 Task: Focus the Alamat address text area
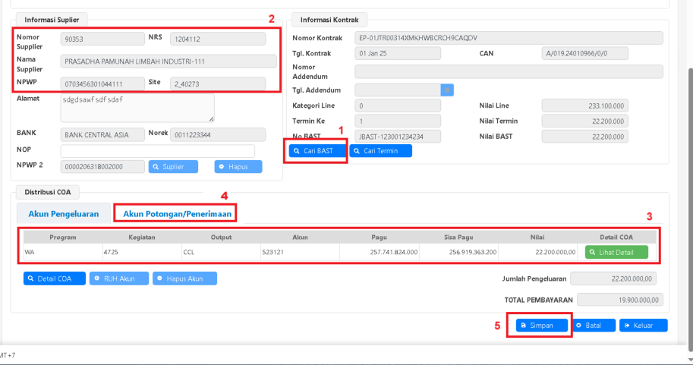coord(137,107)
